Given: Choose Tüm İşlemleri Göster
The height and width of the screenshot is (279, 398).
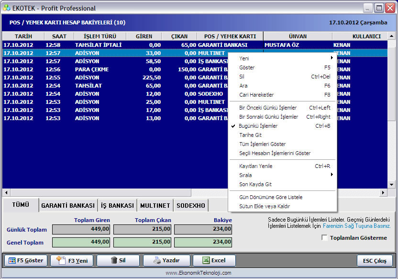Looking at the screenshot, I should 283,144.
